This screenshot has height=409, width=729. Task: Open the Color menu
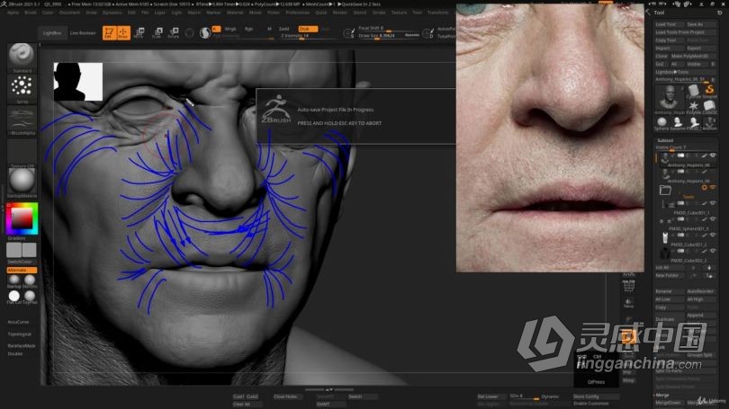48,13
